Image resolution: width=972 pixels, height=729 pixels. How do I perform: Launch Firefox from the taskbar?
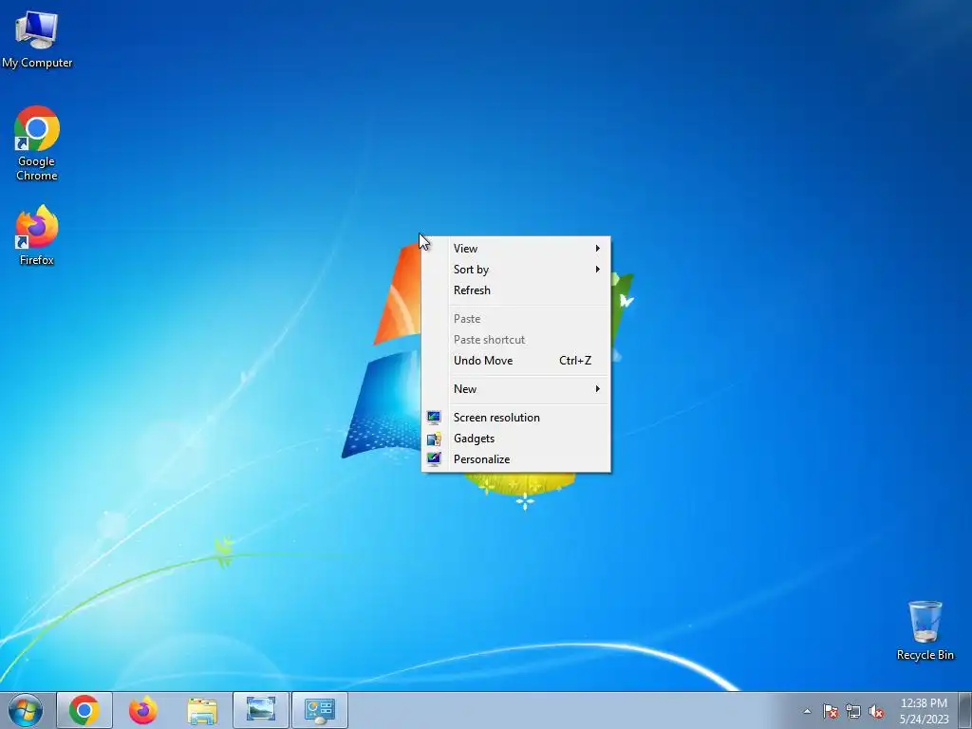coord(142,710)
